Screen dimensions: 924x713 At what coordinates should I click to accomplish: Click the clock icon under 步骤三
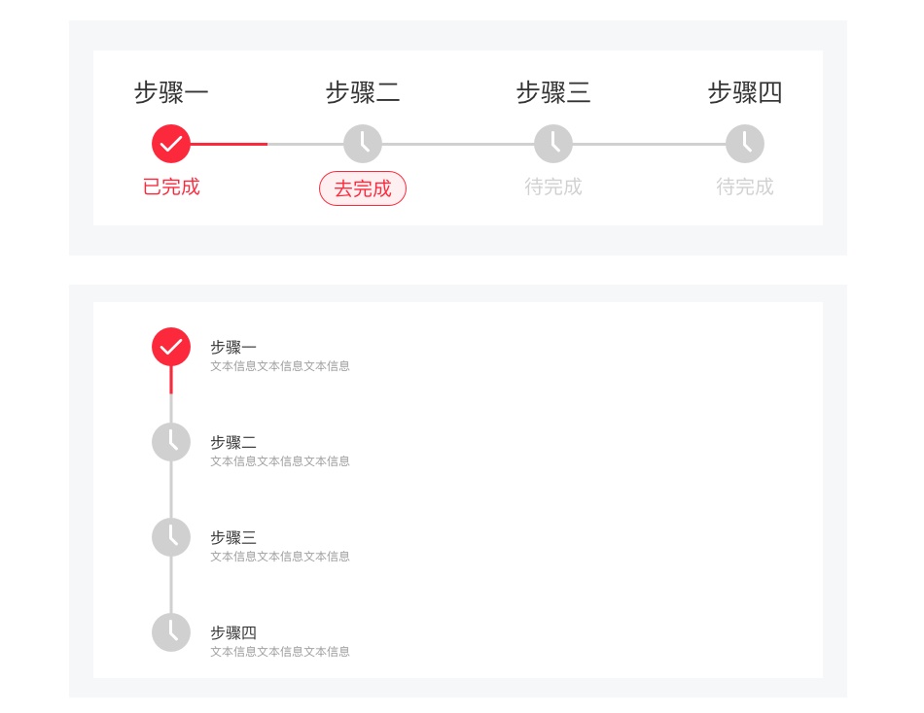point(554,143)
